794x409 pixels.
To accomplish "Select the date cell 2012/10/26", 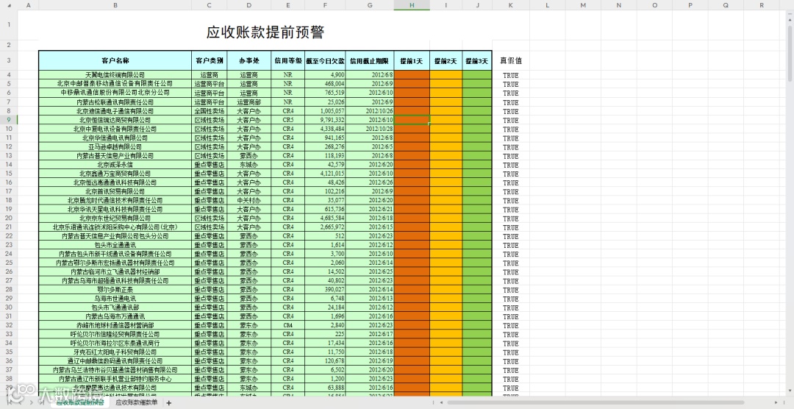I will 370,111.
